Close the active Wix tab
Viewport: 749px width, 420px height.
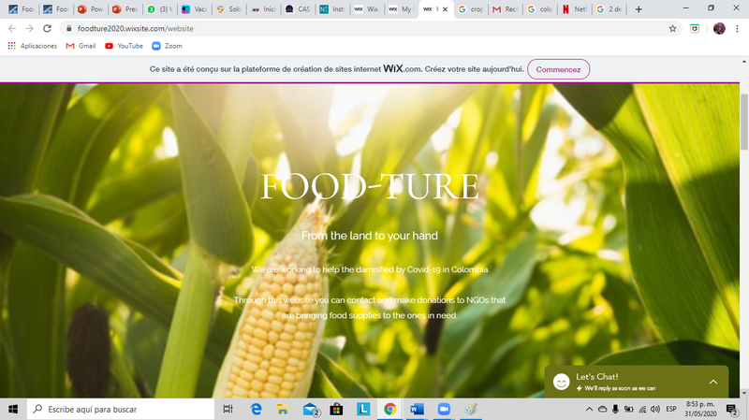(x=445, y=9)
